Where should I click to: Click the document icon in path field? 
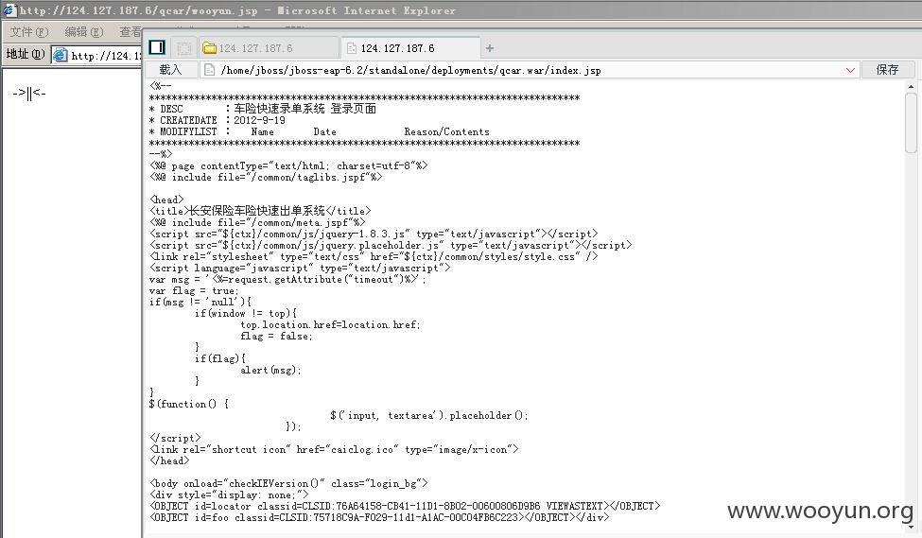209,70
